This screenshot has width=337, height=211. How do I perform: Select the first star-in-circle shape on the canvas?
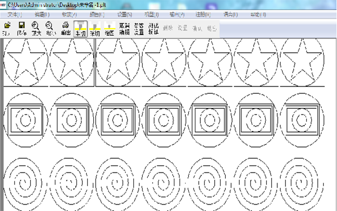[25, 61]
